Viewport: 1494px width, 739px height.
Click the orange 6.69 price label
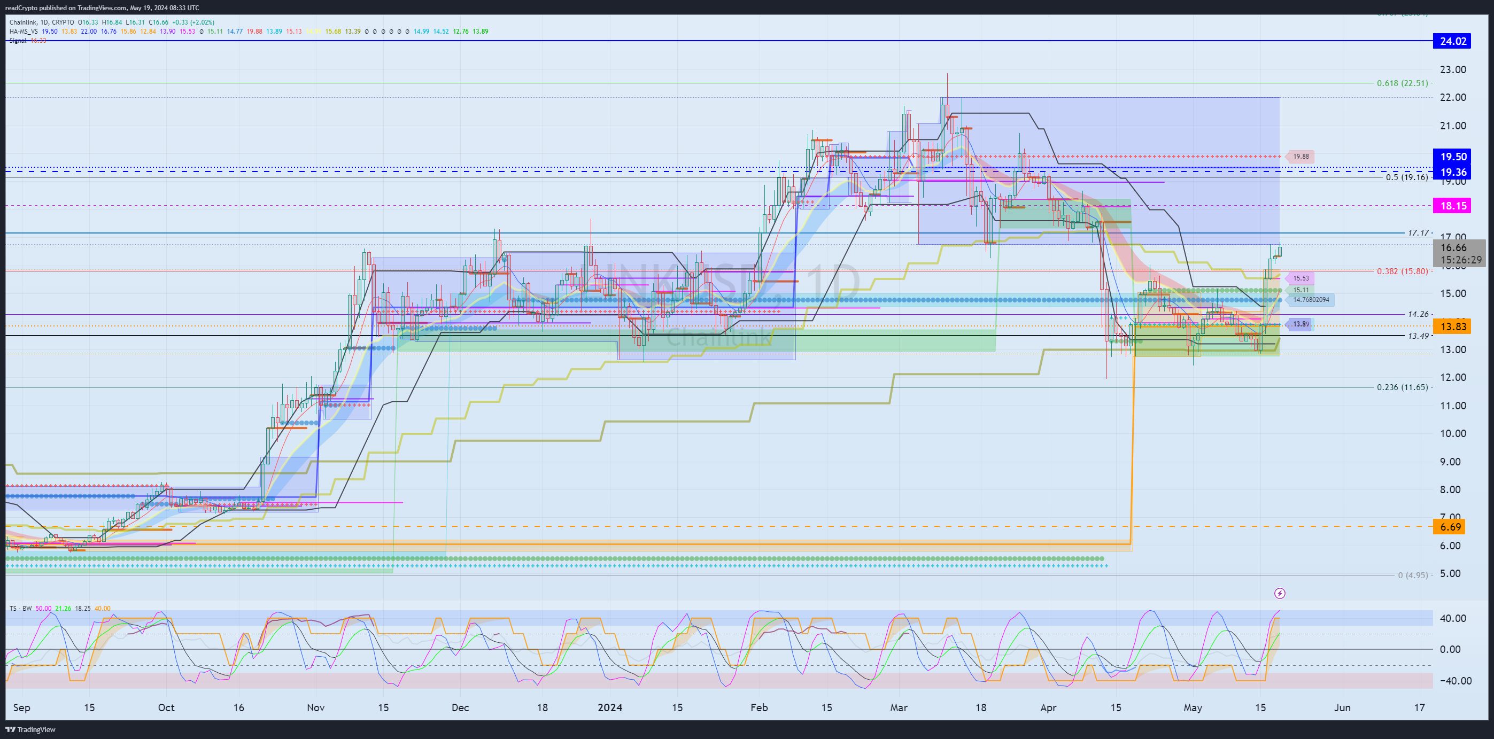pos(1450,526)
